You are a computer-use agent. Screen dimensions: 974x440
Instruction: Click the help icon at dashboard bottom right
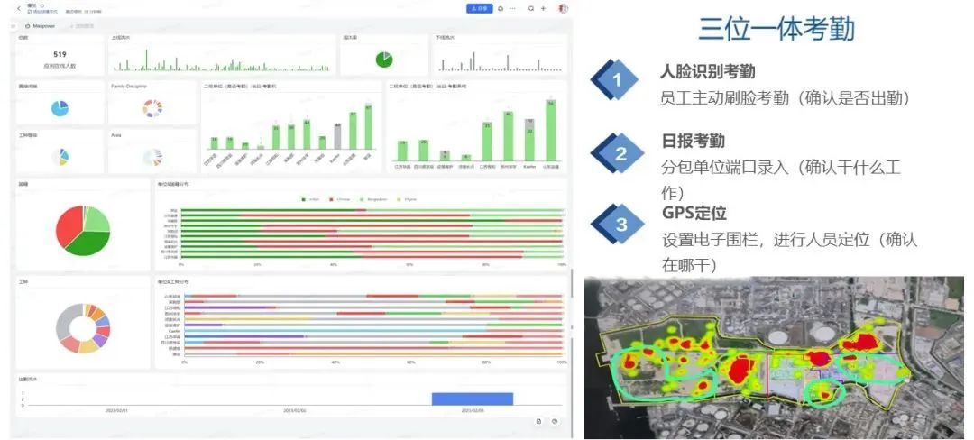point(555,421)
